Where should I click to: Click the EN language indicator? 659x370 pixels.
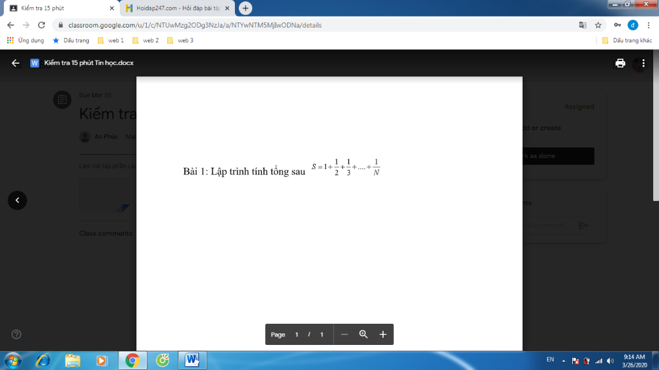tap(550, 360)
